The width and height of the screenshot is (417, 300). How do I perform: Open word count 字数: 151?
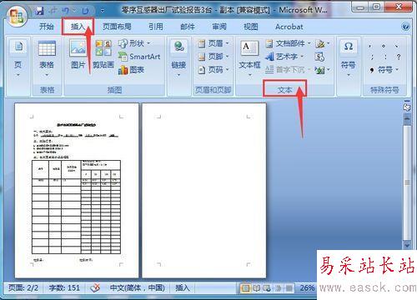click(64, 288)
